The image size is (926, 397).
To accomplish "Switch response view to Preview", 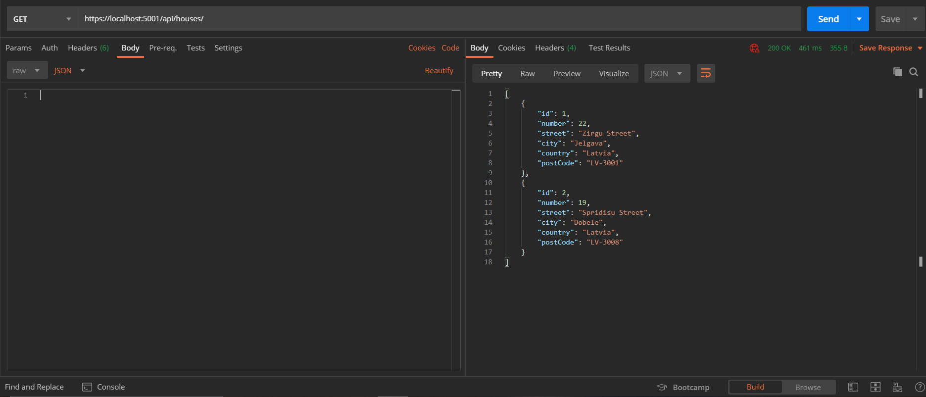I will click(x=567, y=73).
